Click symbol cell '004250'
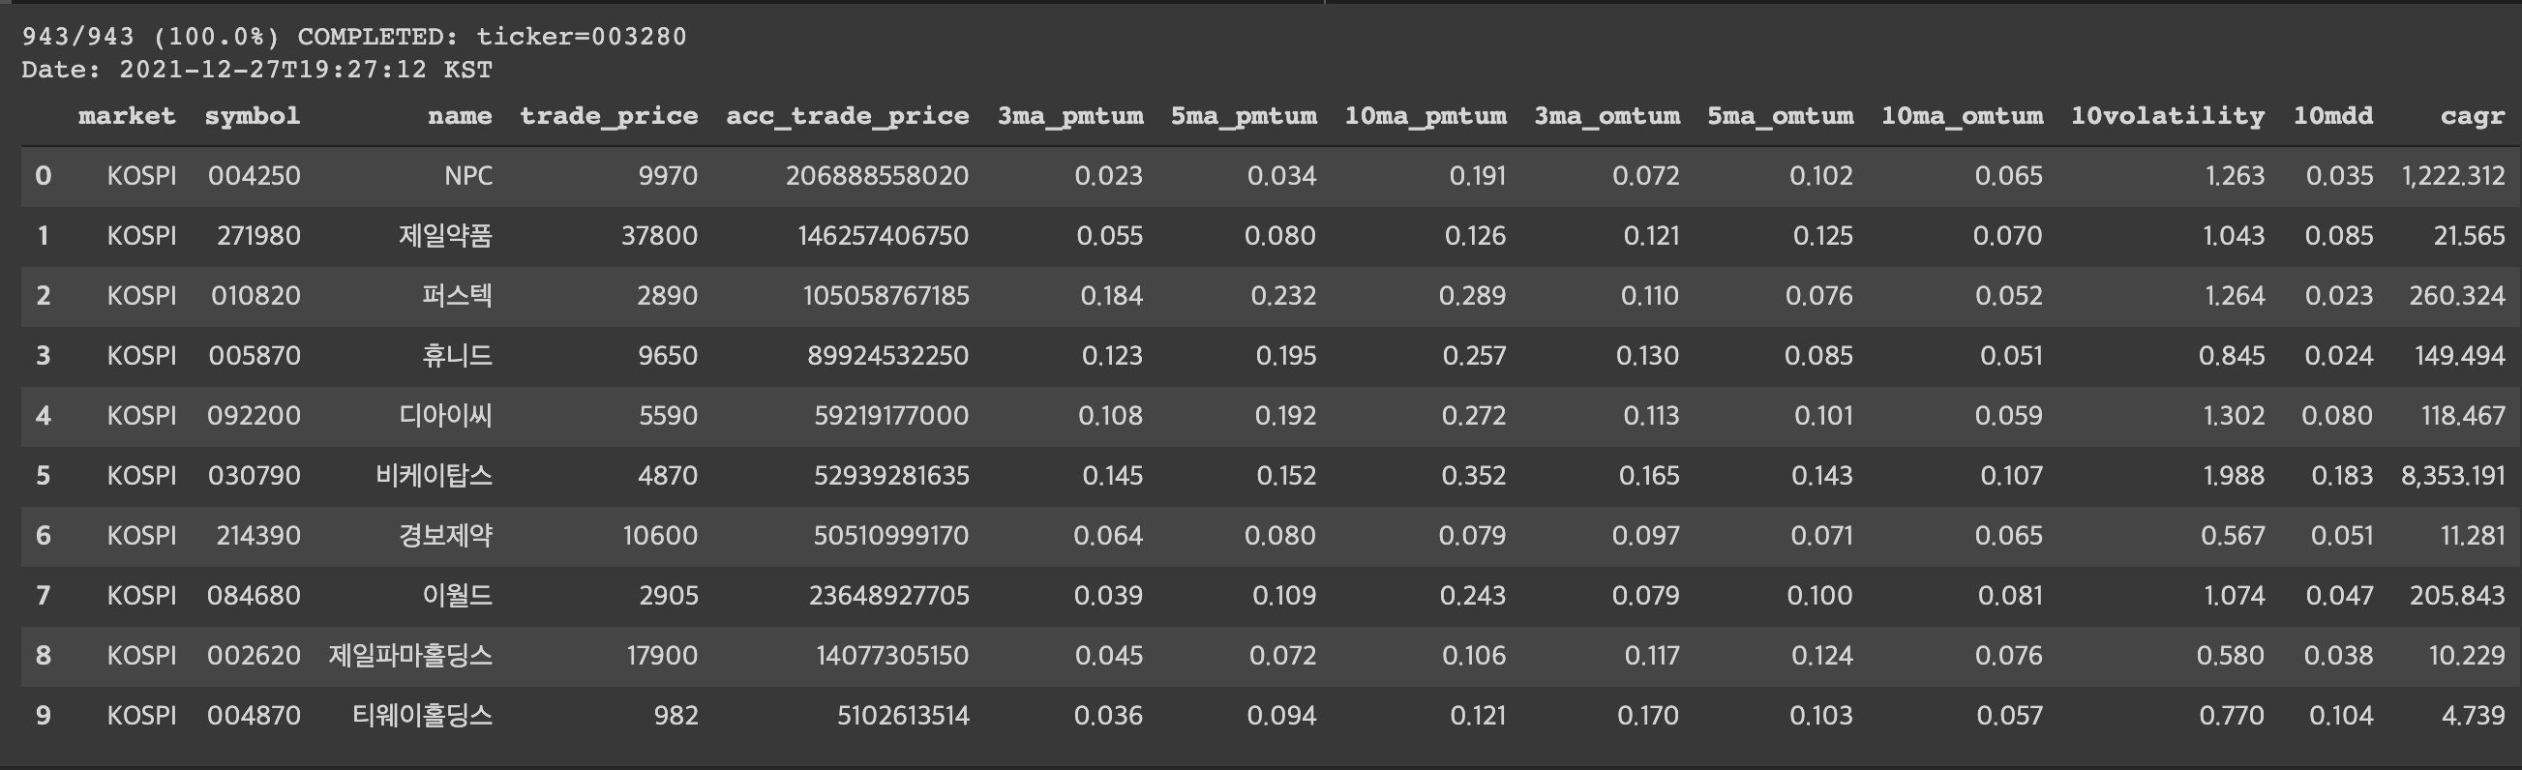Viewport: 2522px width, 770px height. 255,176
